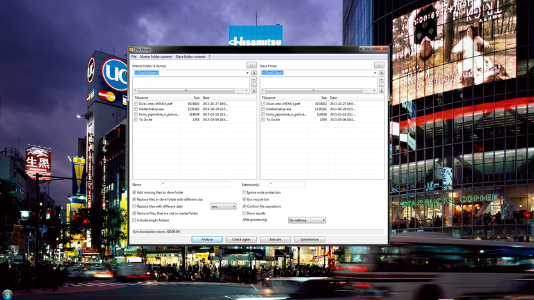
Task: Click size 3974902 in master list
Action: pyautogui.click(x=193, y=104)
